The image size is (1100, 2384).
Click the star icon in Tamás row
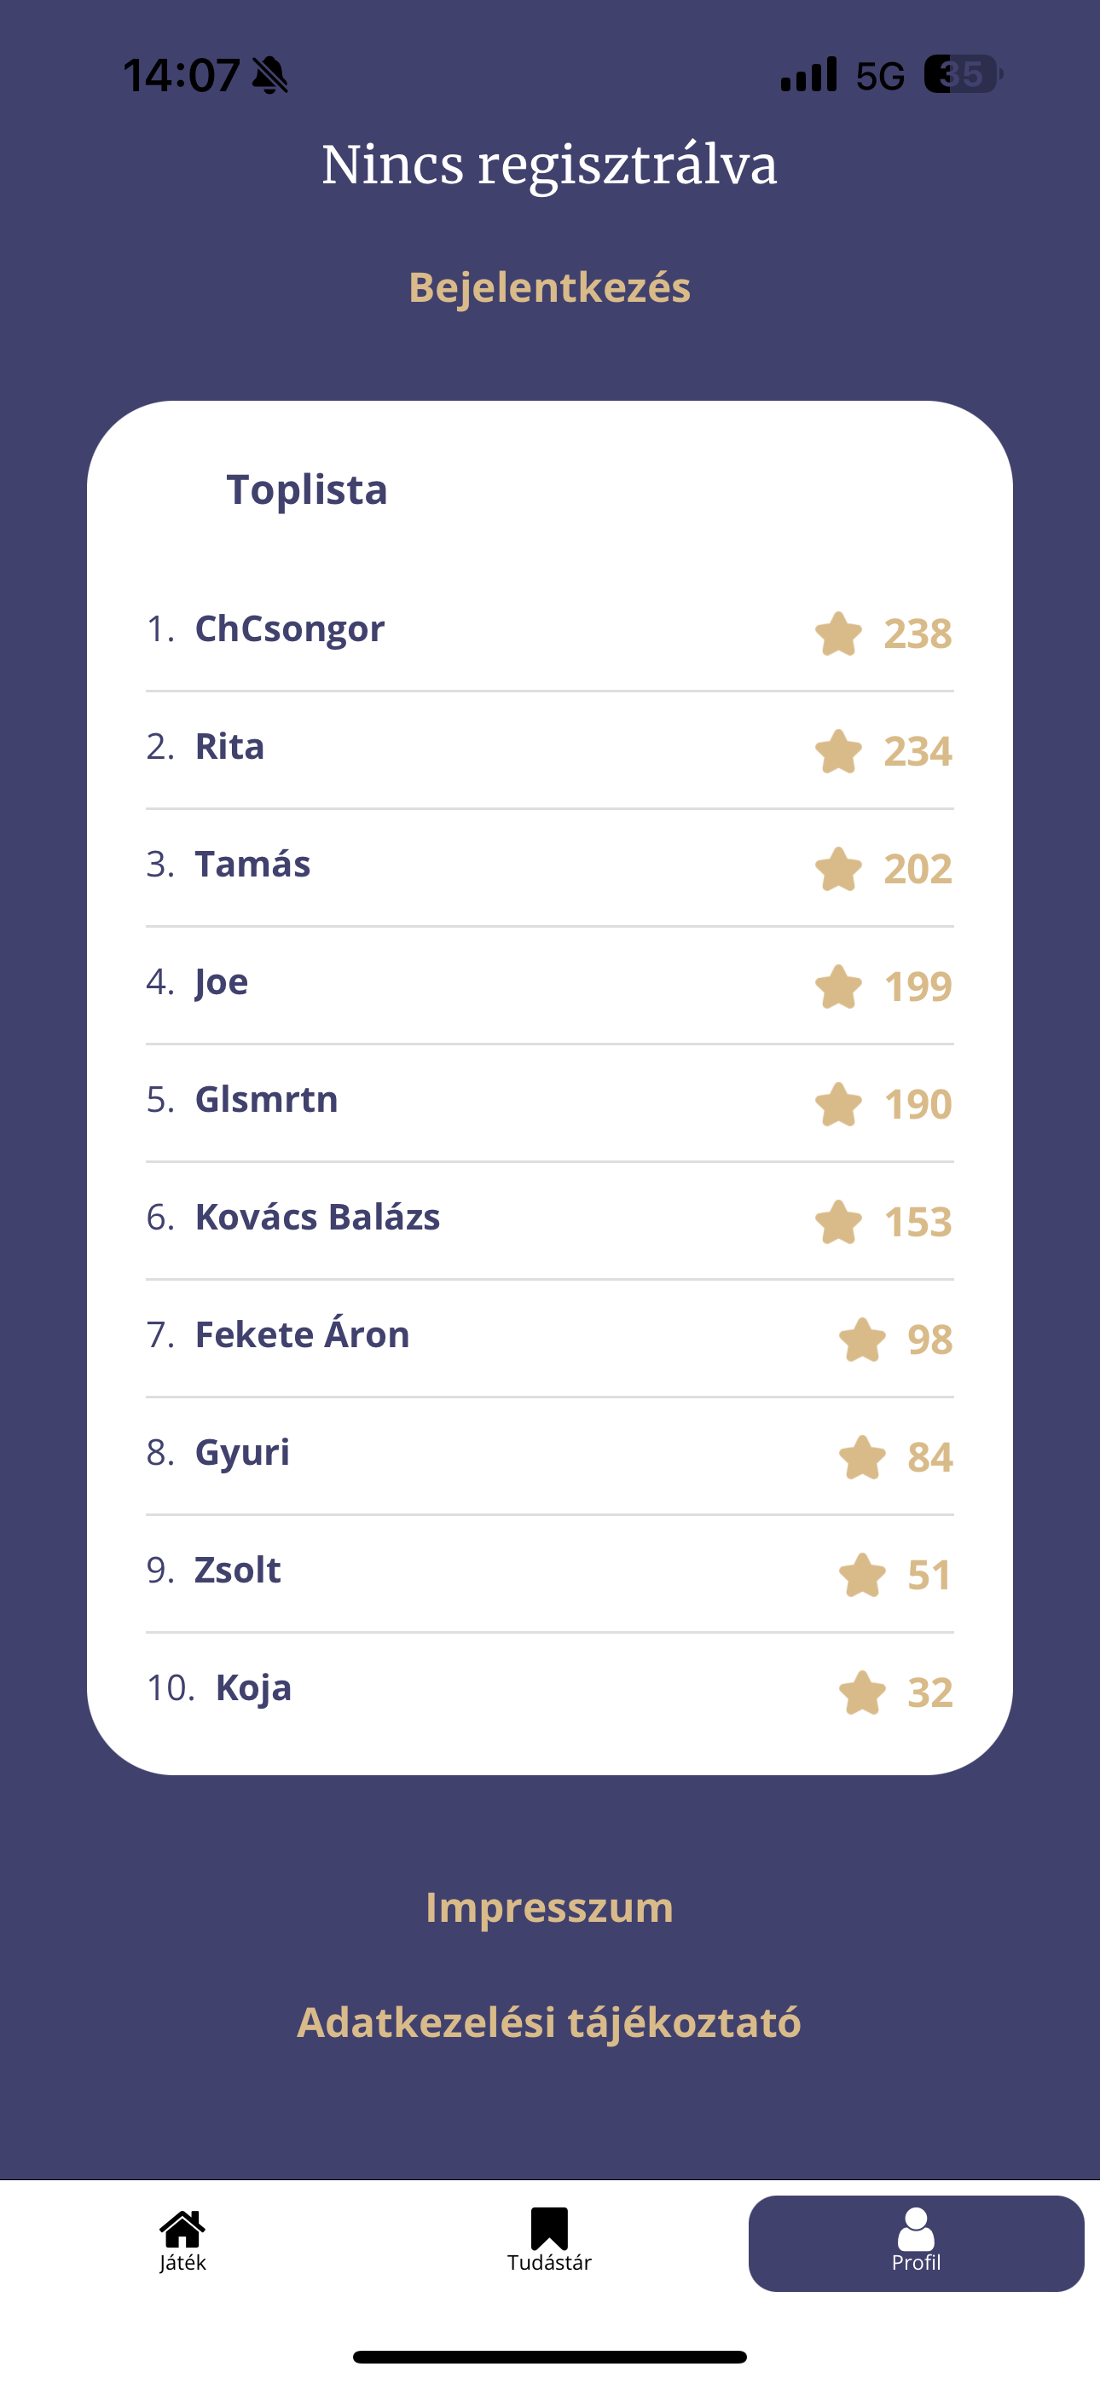pos(839,869)
